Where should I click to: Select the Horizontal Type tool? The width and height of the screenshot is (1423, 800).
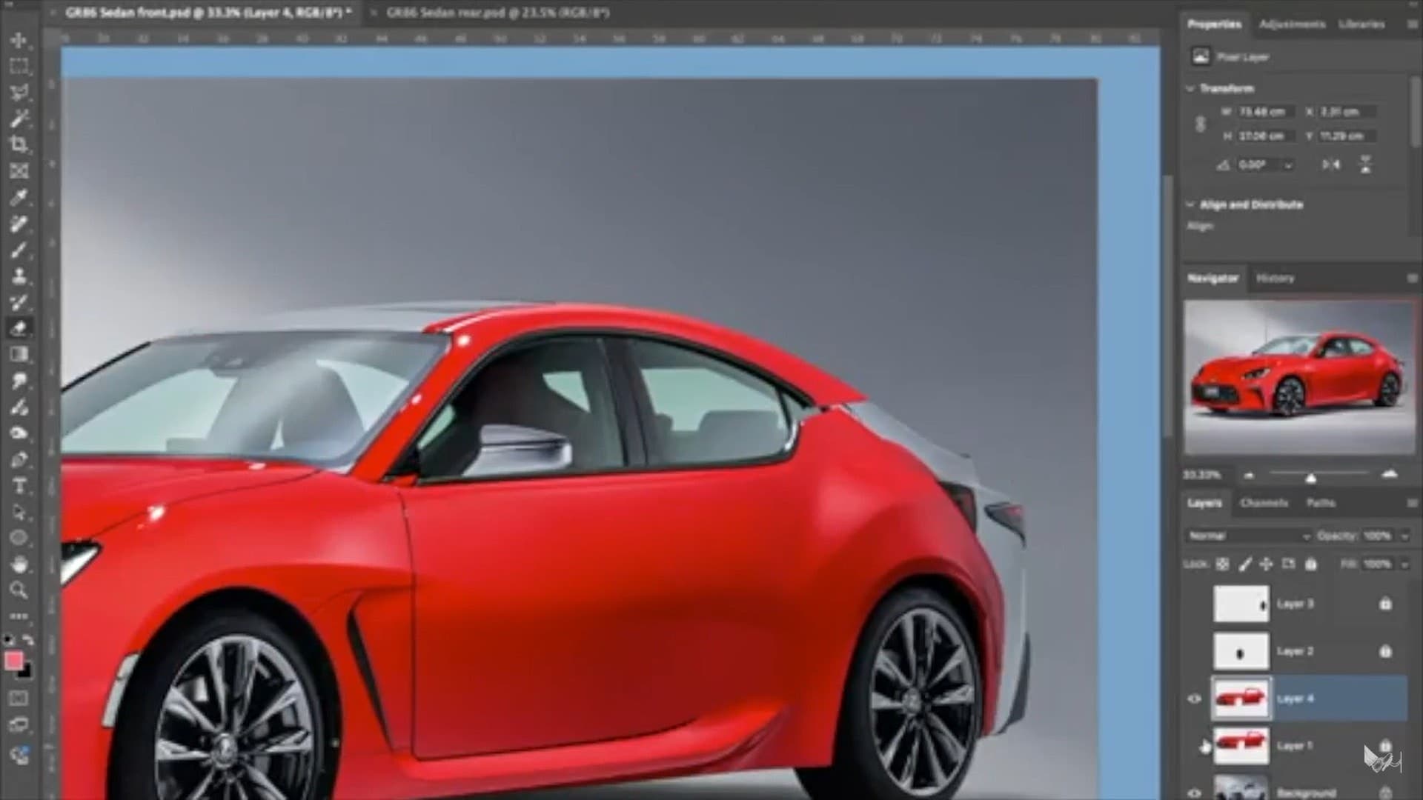coord(19,486)
